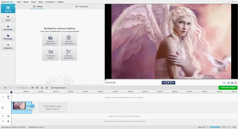Viewport: 238px width, 129px height.
Task: Open the Эффекты sidebar section
Action: pos(8,46)
